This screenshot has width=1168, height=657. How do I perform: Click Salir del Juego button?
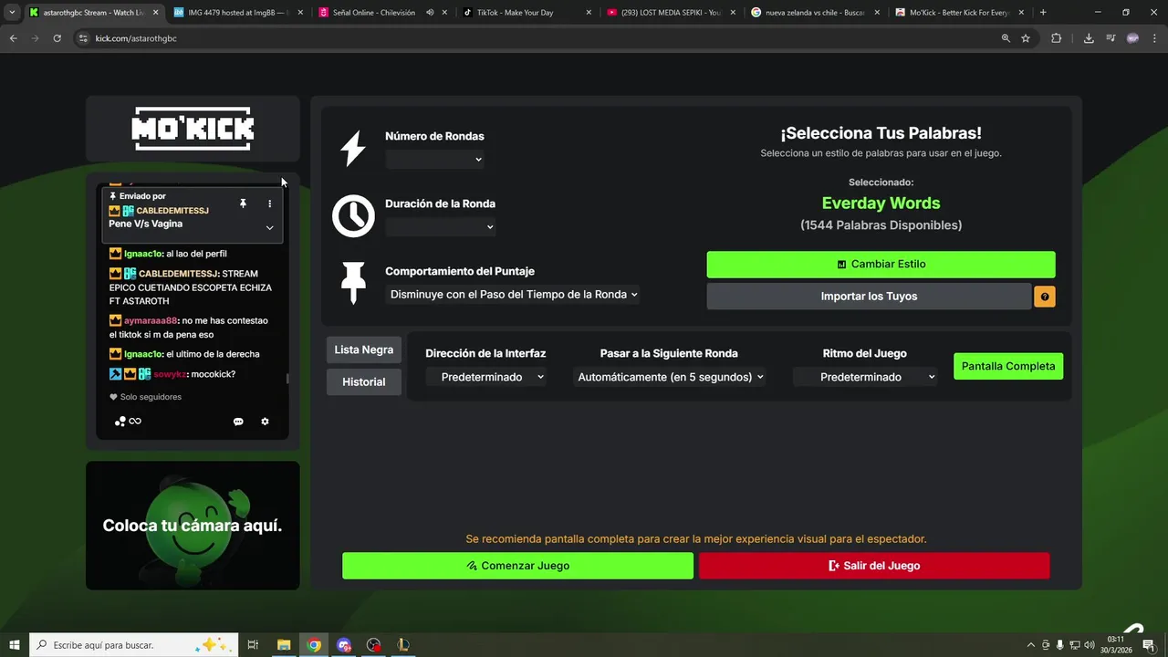(874, 566)
